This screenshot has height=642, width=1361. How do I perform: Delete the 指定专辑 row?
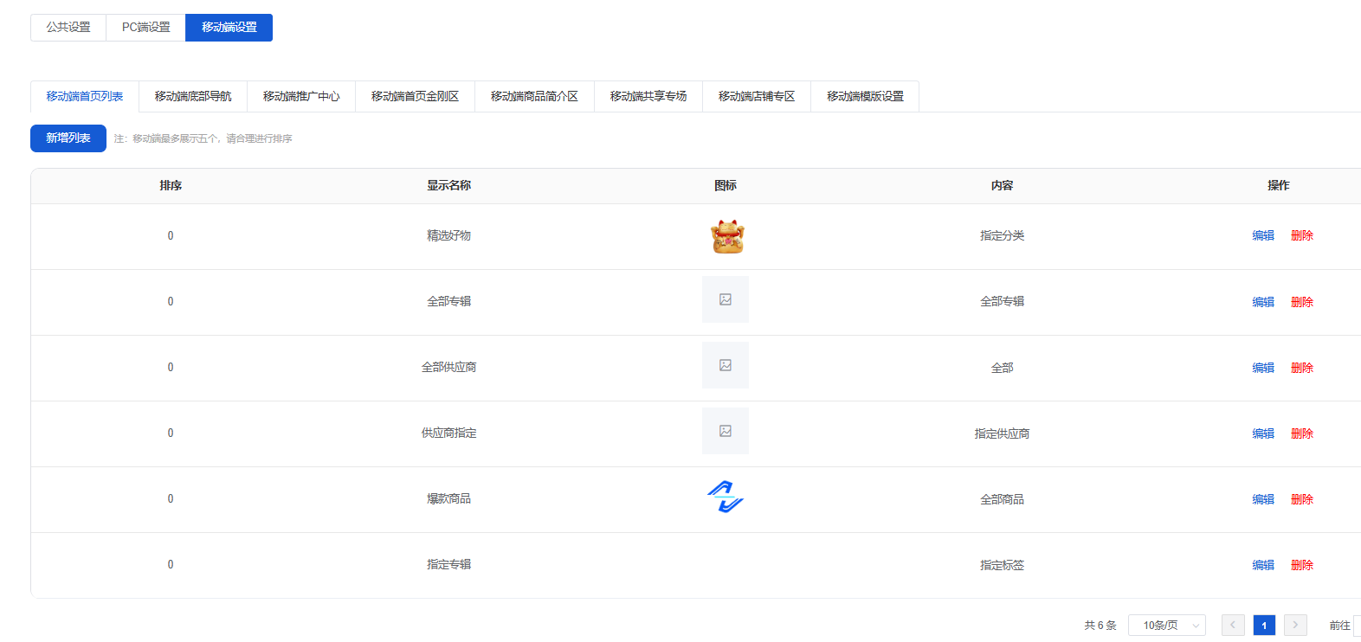(1302, 565)
